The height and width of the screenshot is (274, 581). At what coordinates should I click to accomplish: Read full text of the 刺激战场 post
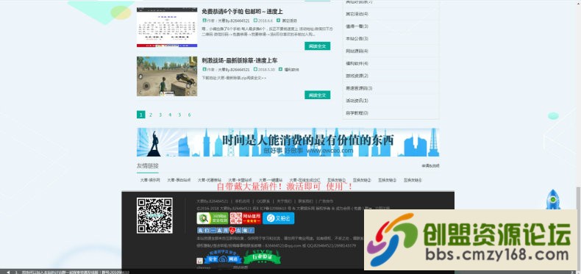click(x=318, y=95)
